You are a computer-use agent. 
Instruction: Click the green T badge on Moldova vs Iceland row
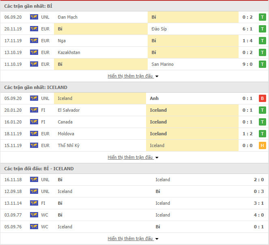coord(263,134)
